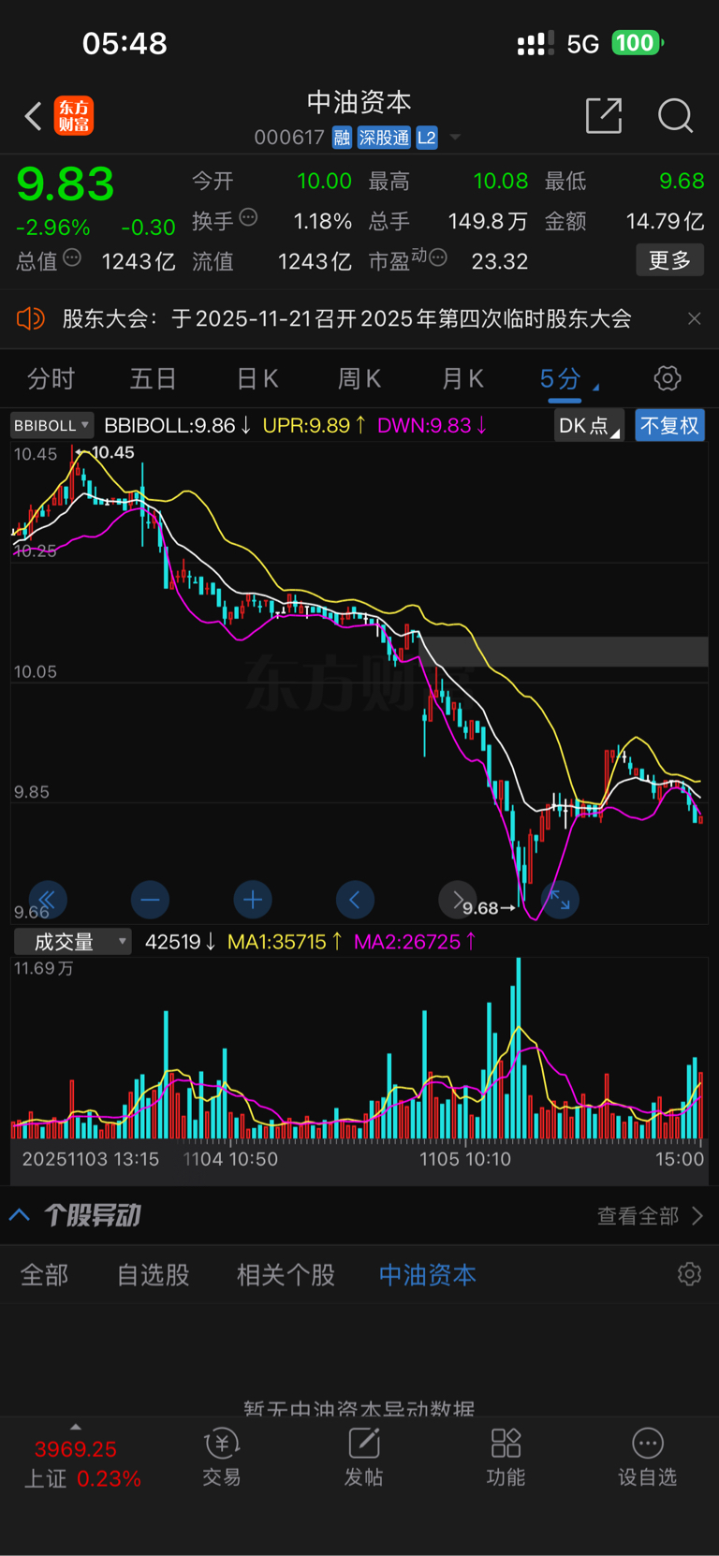
Task: Dismiss the shareholder meeting notice
Action: coord(694,318)
